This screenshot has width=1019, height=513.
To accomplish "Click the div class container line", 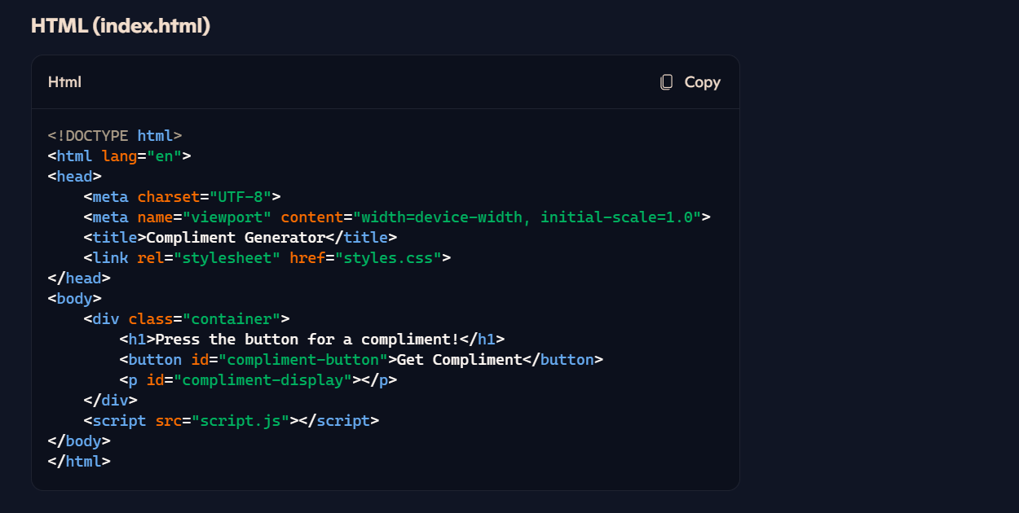I will pyautogui.click(x=186, y=318).
